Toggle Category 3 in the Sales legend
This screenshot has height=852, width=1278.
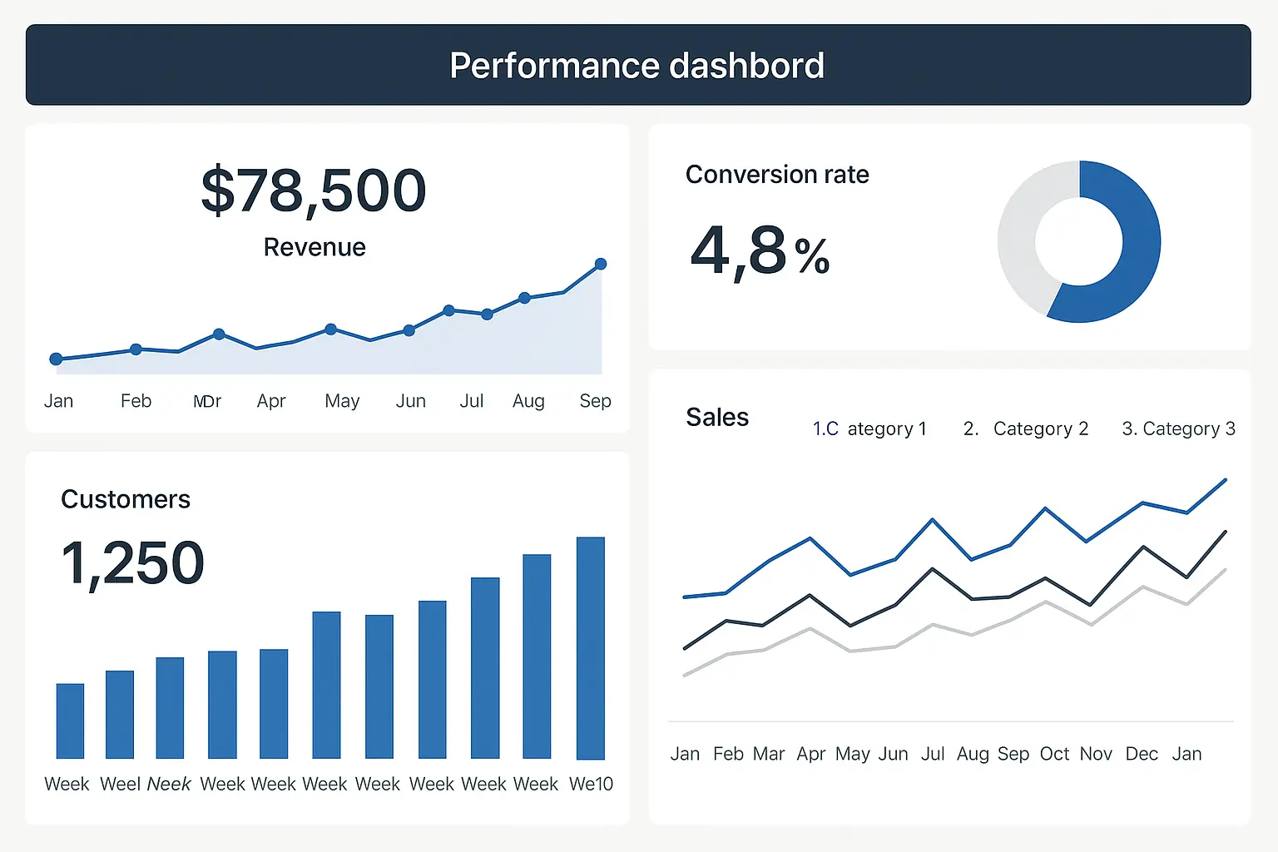1178,428
